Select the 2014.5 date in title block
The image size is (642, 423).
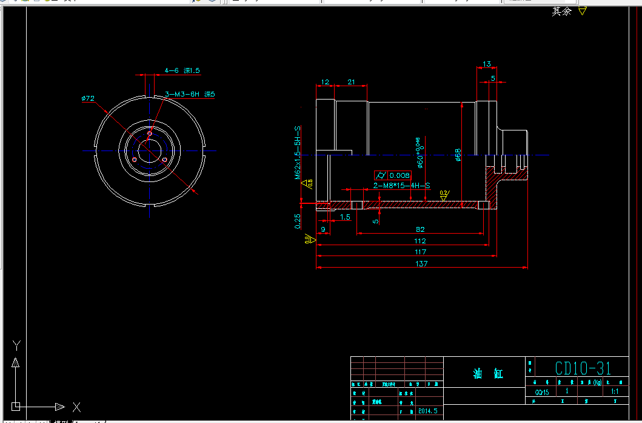click(428, 411)
